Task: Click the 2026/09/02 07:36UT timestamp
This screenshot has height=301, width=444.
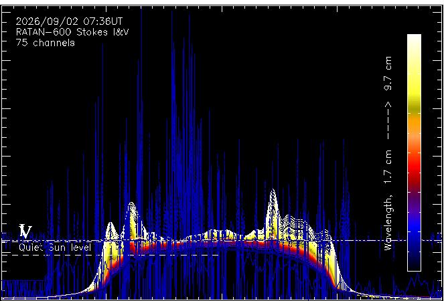Action: coord(69,21)
